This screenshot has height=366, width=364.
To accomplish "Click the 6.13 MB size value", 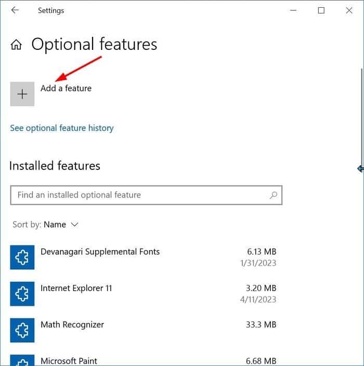I will pos(262,252).
